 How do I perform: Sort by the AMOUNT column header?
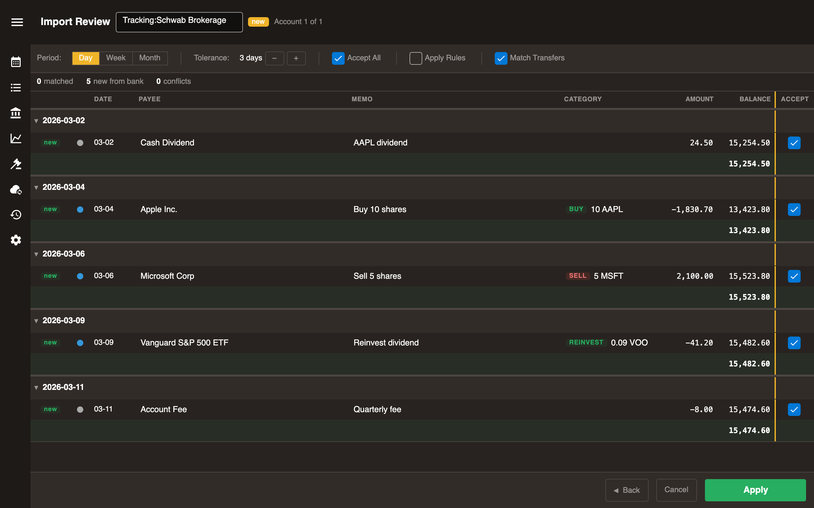699,99
